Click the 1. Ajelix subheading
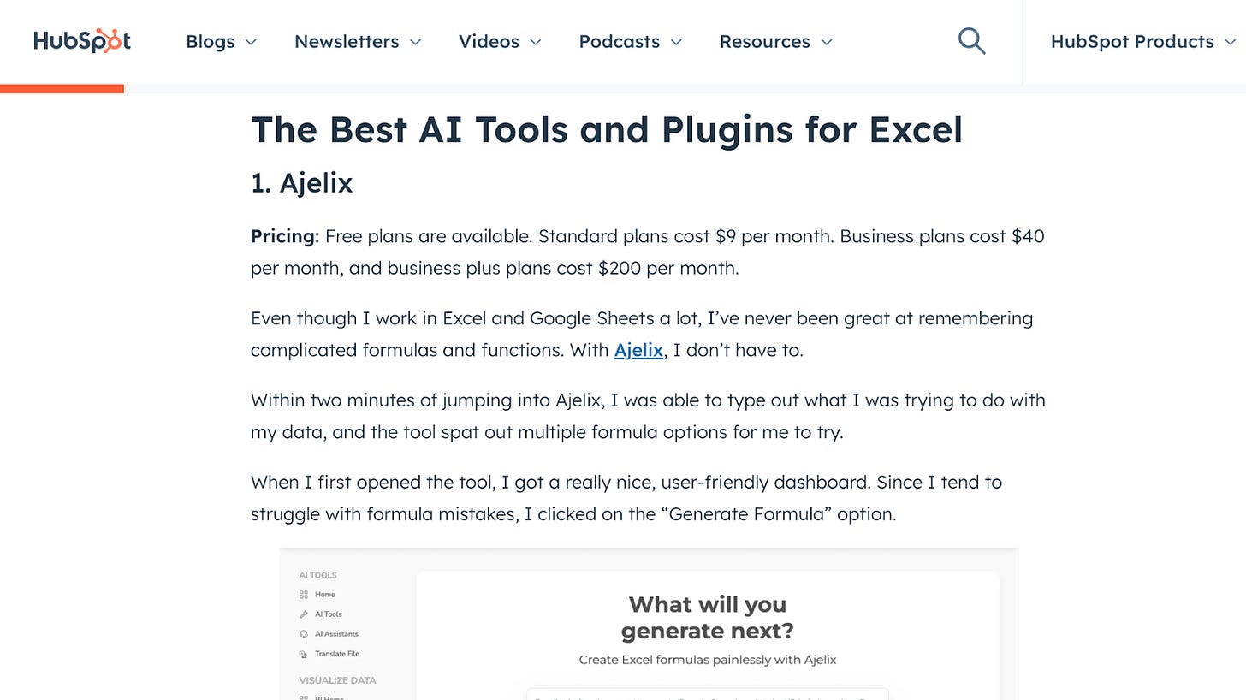The image size is (1246, 700). pos(301,183)
